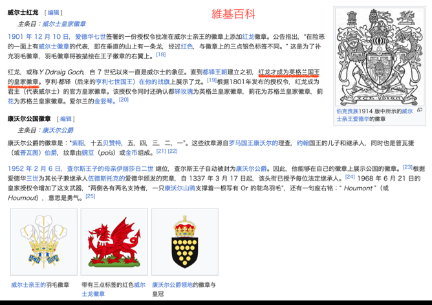Open citation reference [25]
This screenshot has width=432, height=305.
[x=91, y=196]
